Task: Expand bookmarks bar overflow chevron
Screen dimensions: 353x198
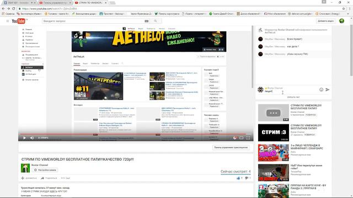Action: [348, 14]
